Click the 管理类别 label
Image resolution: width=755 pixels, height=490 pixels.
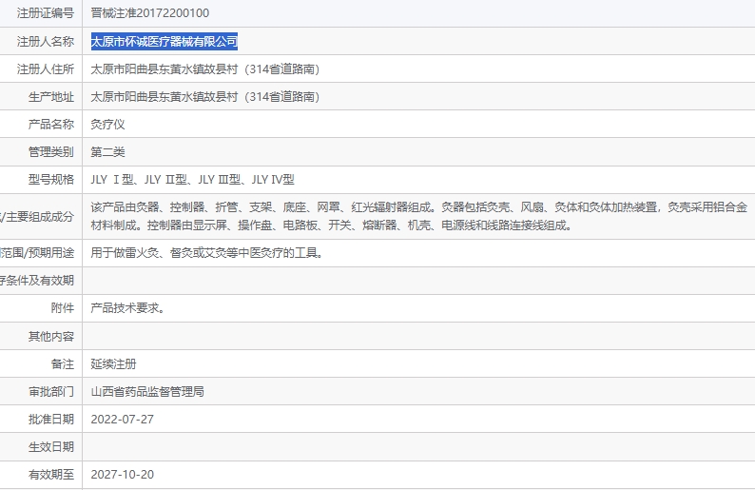click(x=51, y=152)
